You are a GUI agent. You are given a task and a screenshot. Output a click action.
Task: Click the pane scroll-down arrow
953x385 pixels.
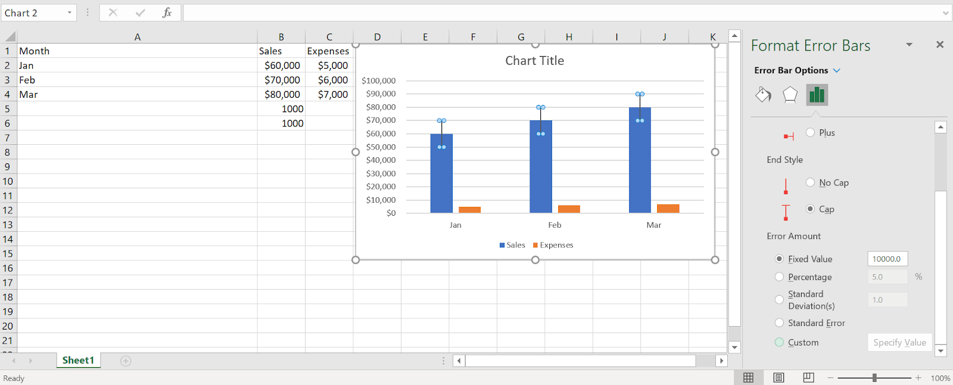click(x=940, y=350)
